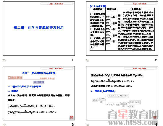Select slide 4 thumbnail with flowchart

coord(122,93)
